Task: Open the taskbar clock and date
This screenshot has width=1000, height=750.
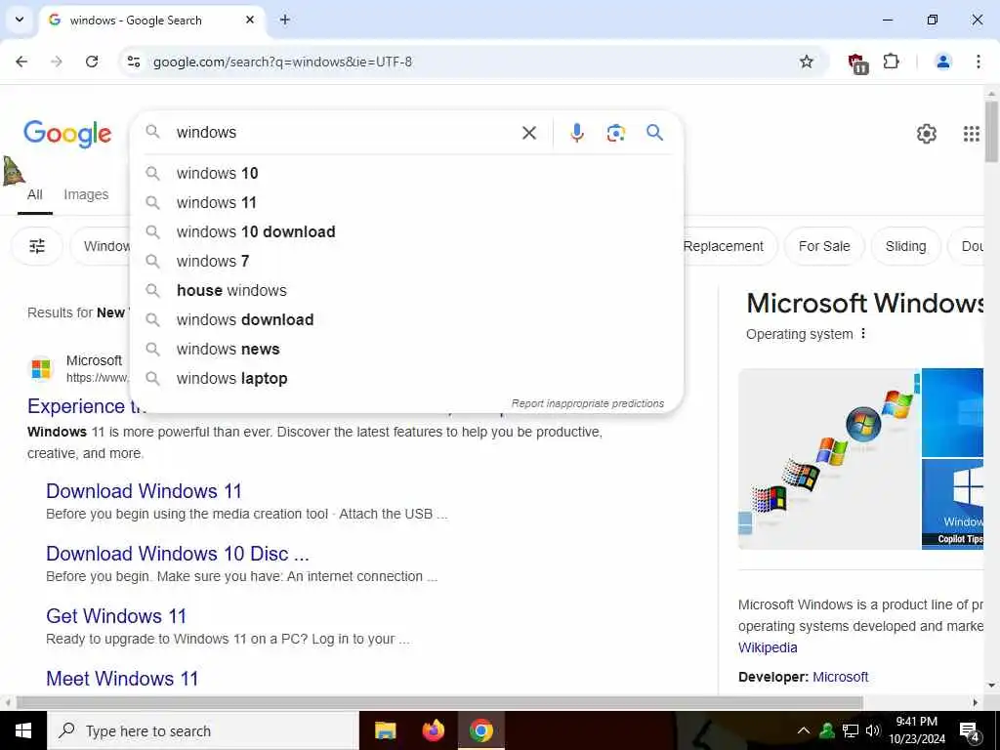Action: (x=917, y=730)
